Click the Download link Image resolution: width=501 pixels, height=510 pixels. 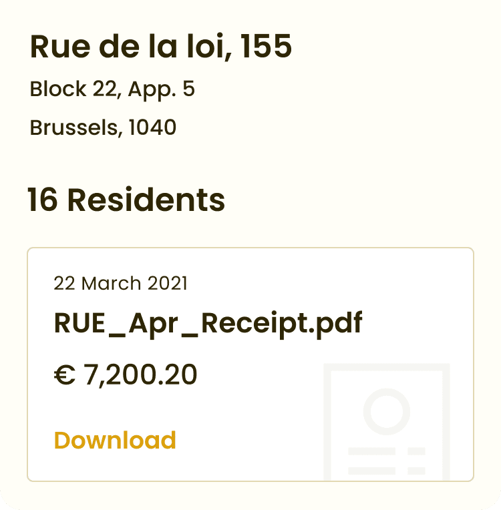point(115,440)
